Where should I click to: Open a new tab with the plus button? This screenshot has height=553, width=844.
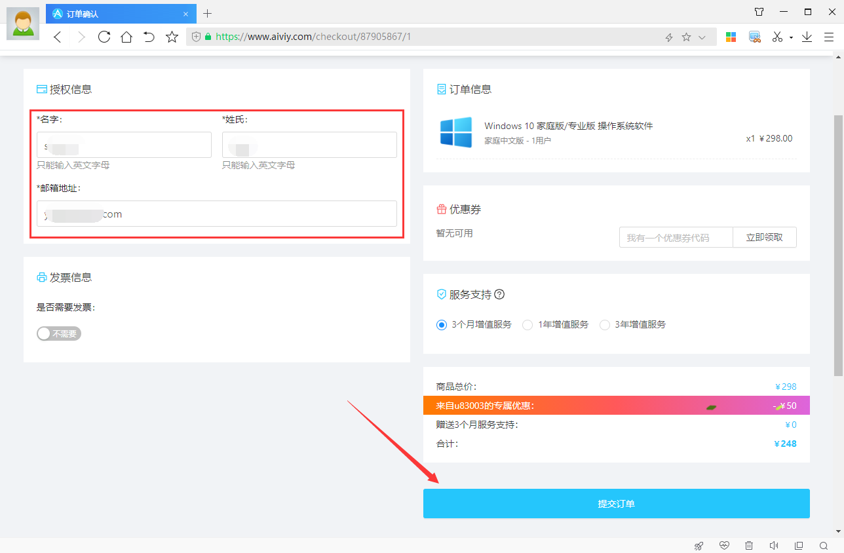[x=208, y=13]
